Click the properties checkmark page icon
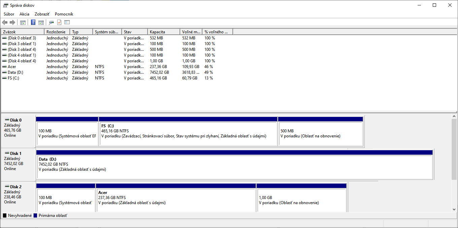458x228 pixels. (x=59, y=23)
